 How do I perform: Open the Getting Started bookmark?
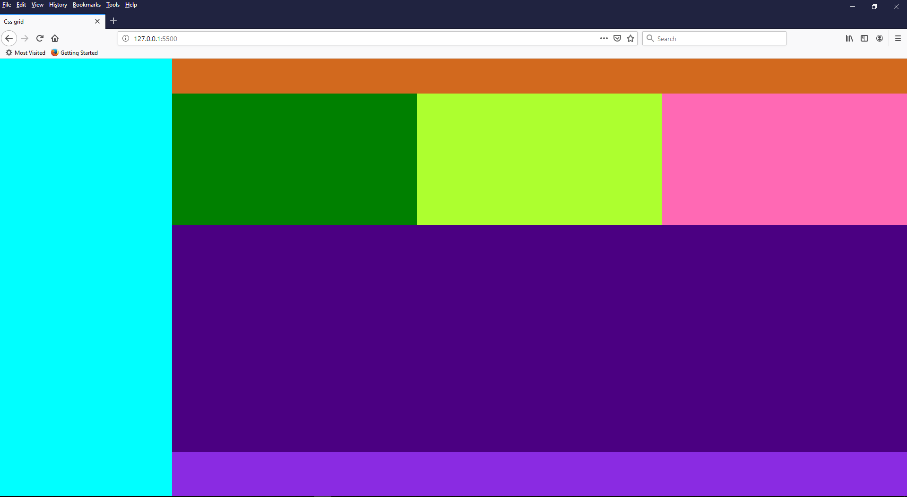click(x=74, y=52)
